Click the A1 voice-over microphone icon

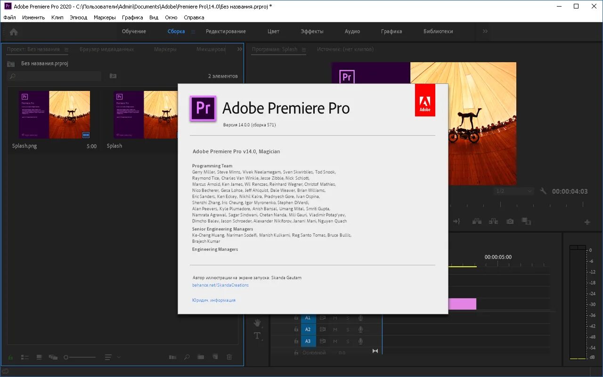coord(360,318)
